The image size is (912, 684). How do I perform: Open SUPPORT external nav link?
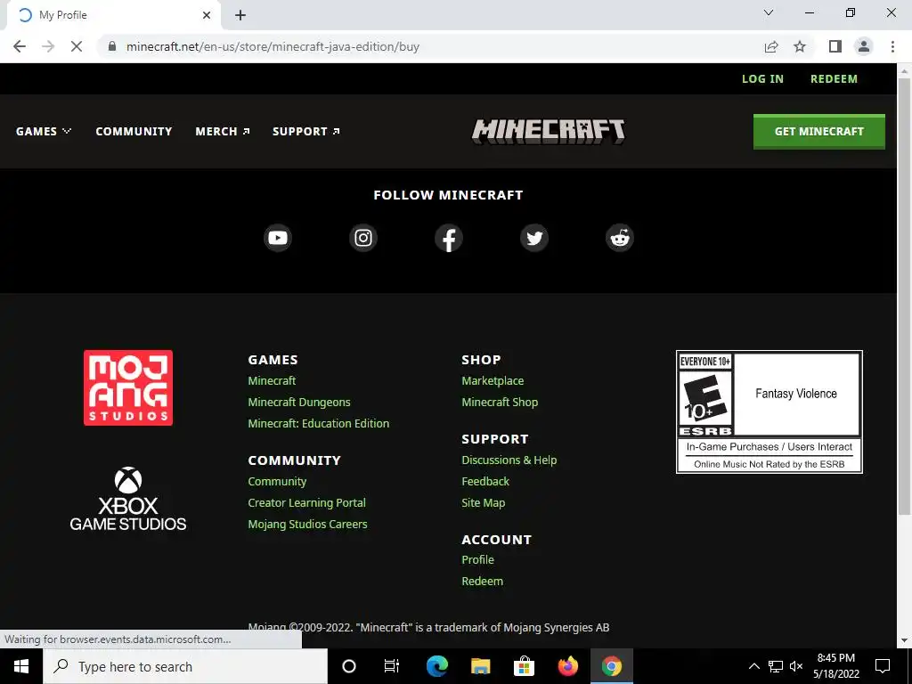pos(306,132)
